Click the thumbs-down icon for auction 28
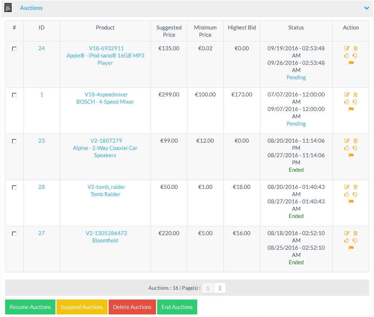Image resolution: width=374 pixels, height=317 pixels. point(355,194)
